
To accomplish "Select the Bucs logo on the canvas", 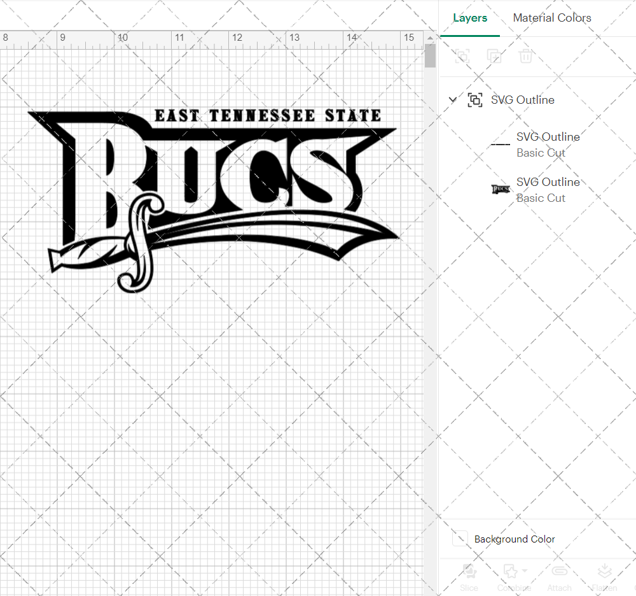I will [214, 200].
